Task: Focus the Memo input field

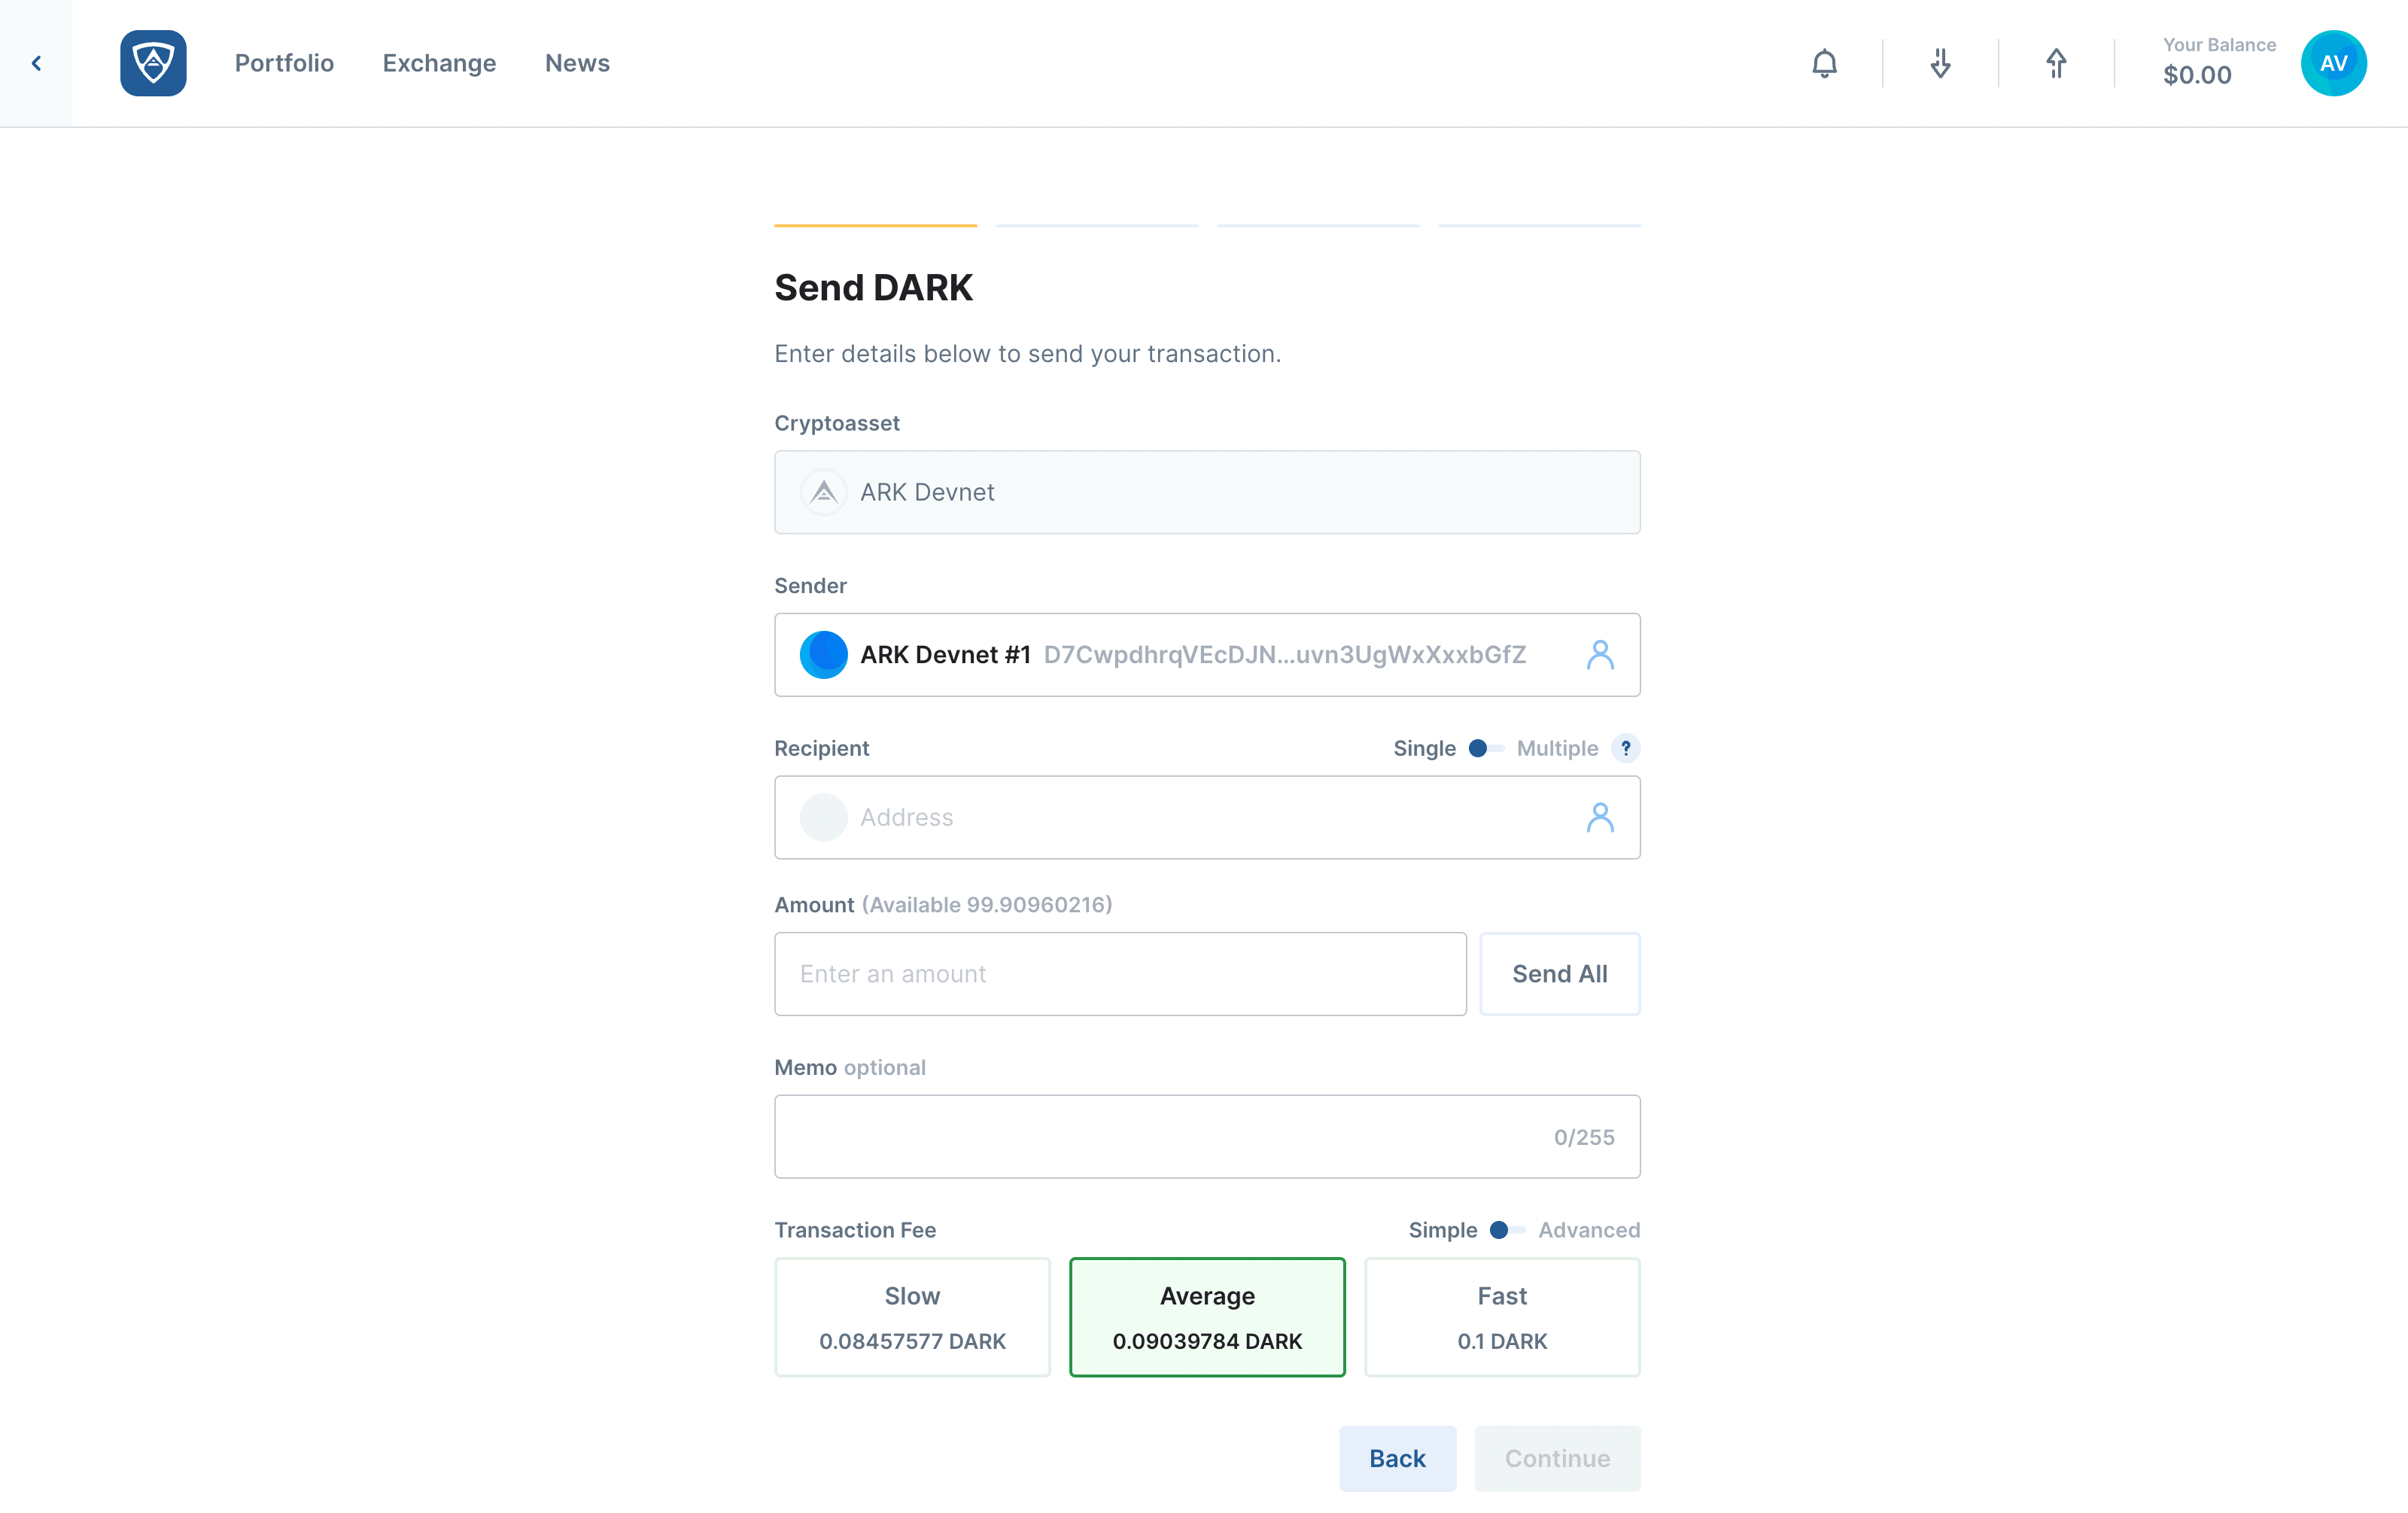Action: tap(1207, 1136)
